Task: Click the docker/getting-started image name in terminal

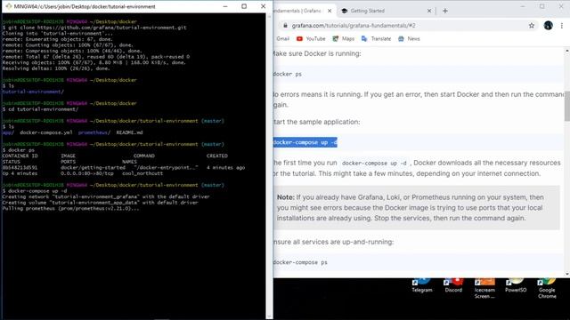Action: pyautogui.click(x=93, y=168)
